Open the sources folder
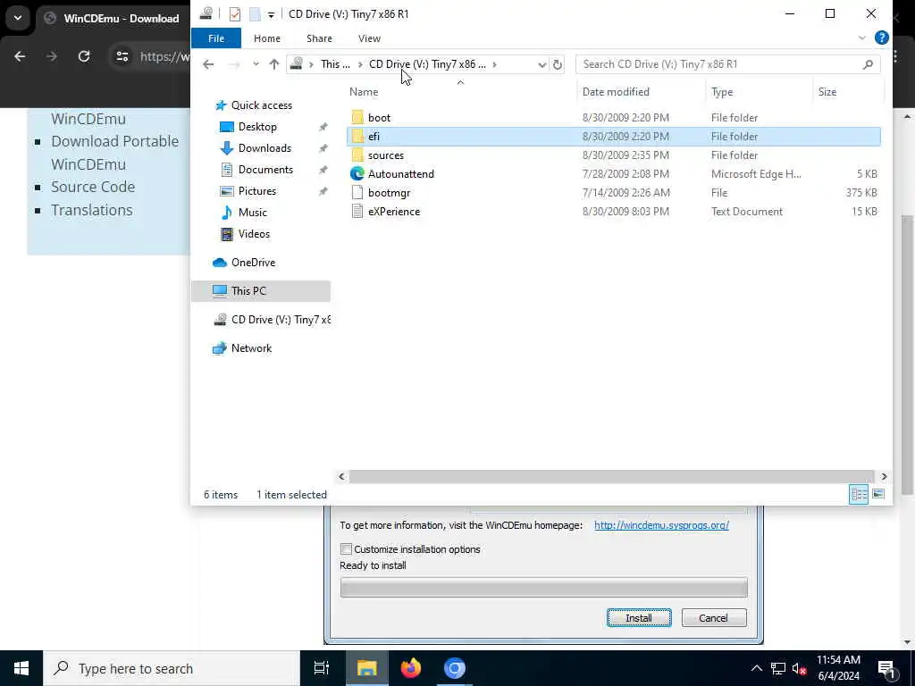Screen dimensions: 915x686 [x=386, y=155]
